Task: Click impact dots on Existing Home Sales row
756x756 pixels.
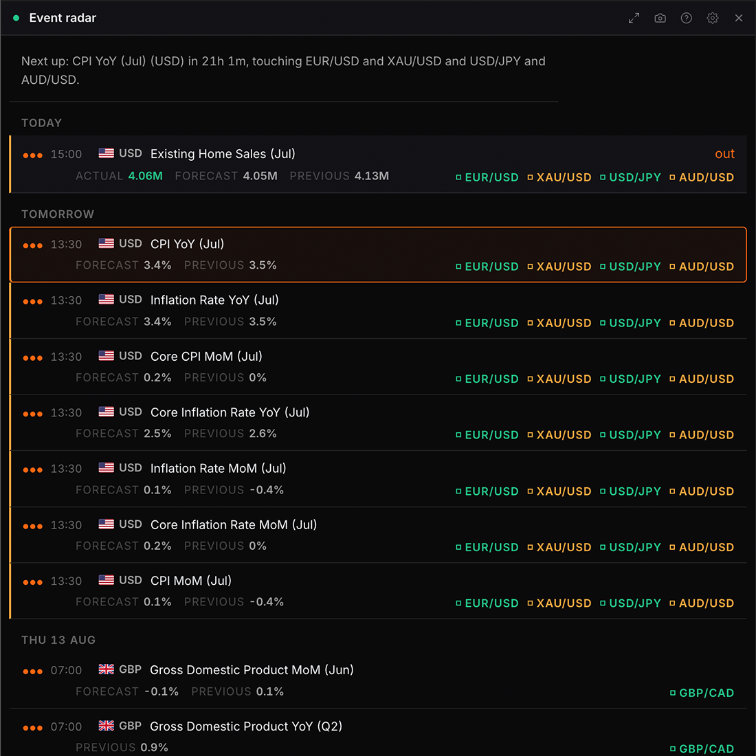Action: pyautogui.click(x=33, y=156)
